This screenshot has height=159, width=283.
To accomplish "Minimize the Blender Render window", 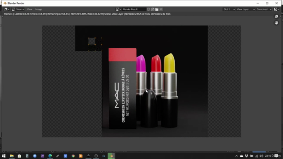I will [257, 3].
